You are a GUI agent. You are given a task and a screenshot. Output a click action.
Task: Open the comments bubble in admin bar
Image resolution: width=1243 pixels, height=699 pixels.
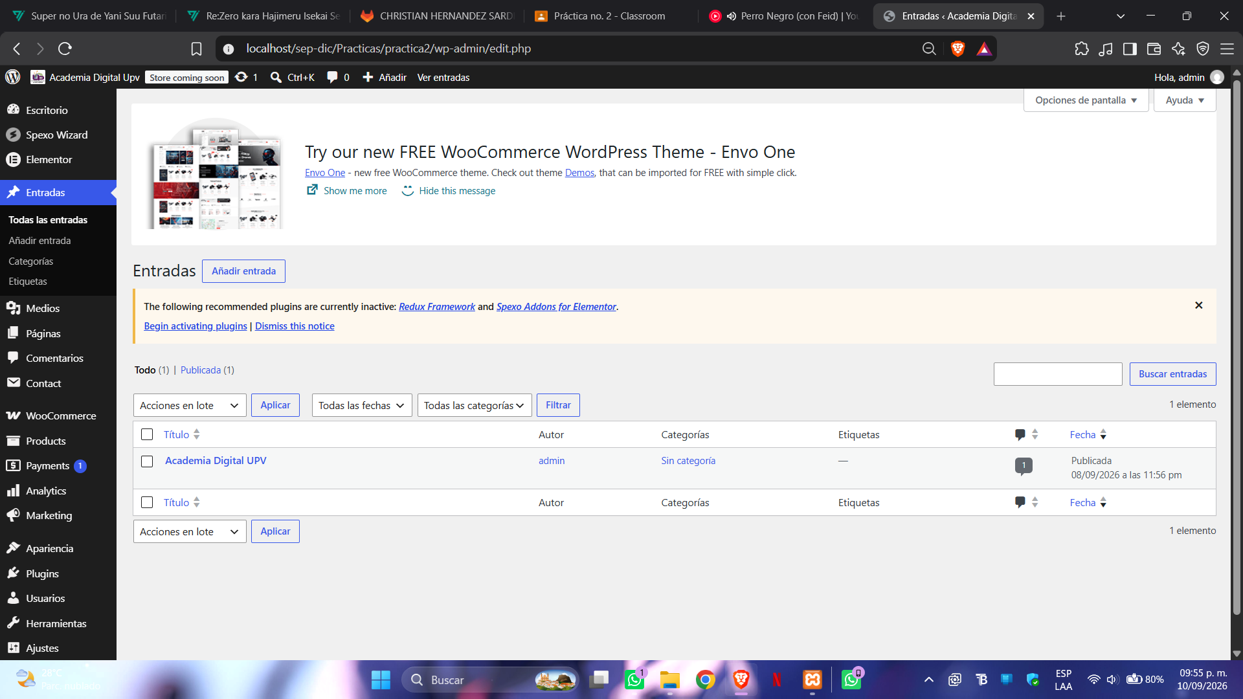click(x=338, y=77)
